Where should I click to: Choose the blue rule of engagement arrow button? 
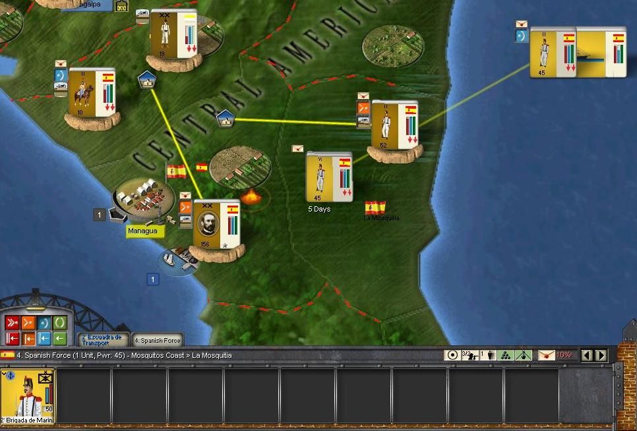(44, 338)
